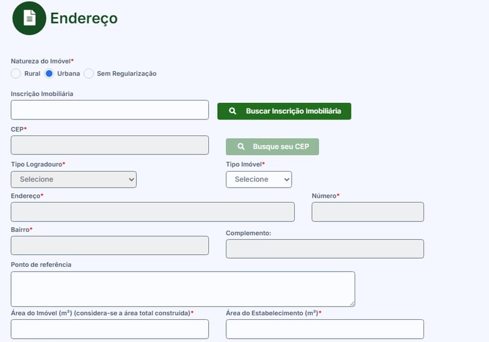Click the Tipo Imóvel label
Image resolution: width=489 pixels, height=342 pixels.
coord(245,164)
